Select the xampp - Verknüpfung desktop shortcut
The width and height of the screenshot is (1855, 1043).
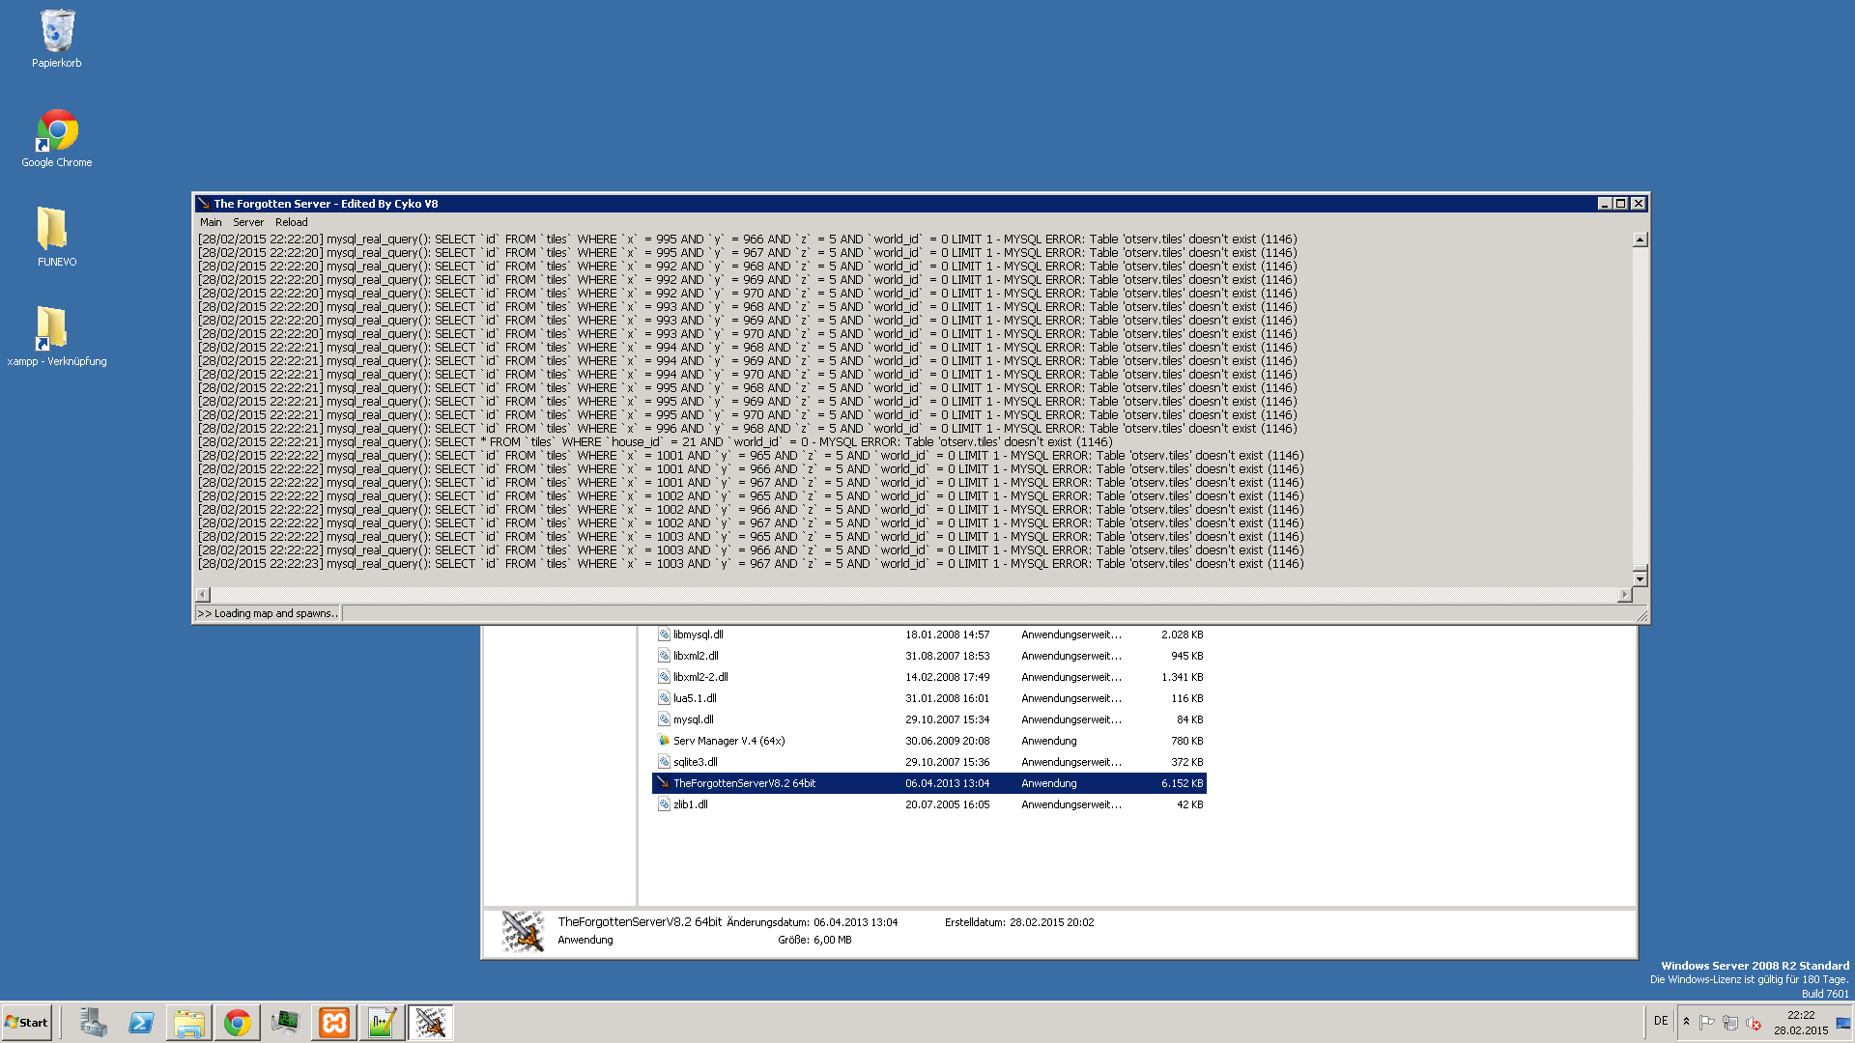point(57,337)
